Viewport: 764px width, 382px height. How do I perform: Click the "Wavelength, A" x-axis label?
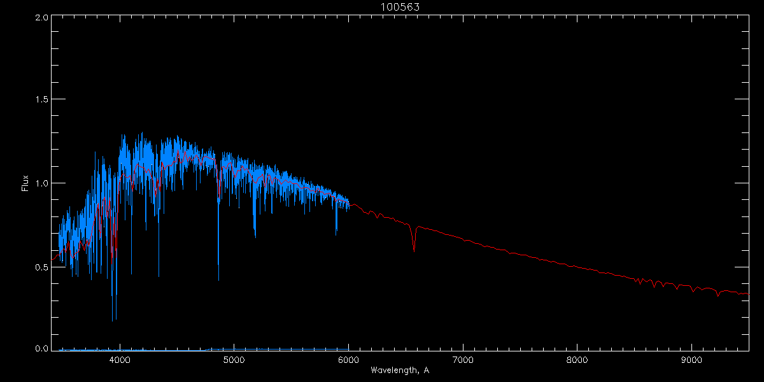pos(400,370)
